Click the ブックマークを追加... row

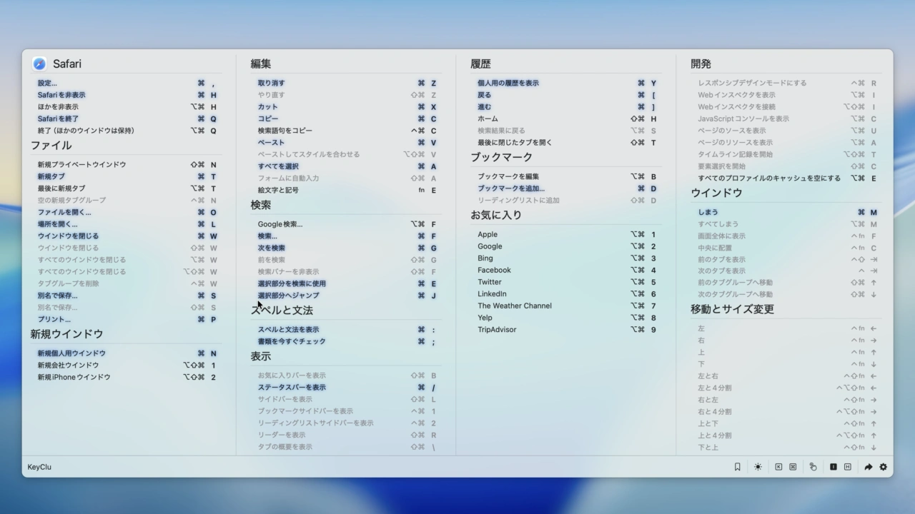point(568,188)
